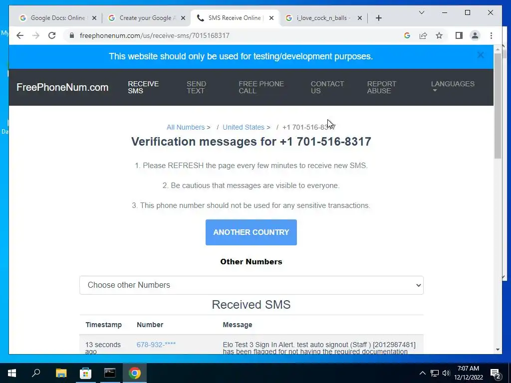
Task: Bookmark this page with the star icon
Action: [x=439, y=35]
